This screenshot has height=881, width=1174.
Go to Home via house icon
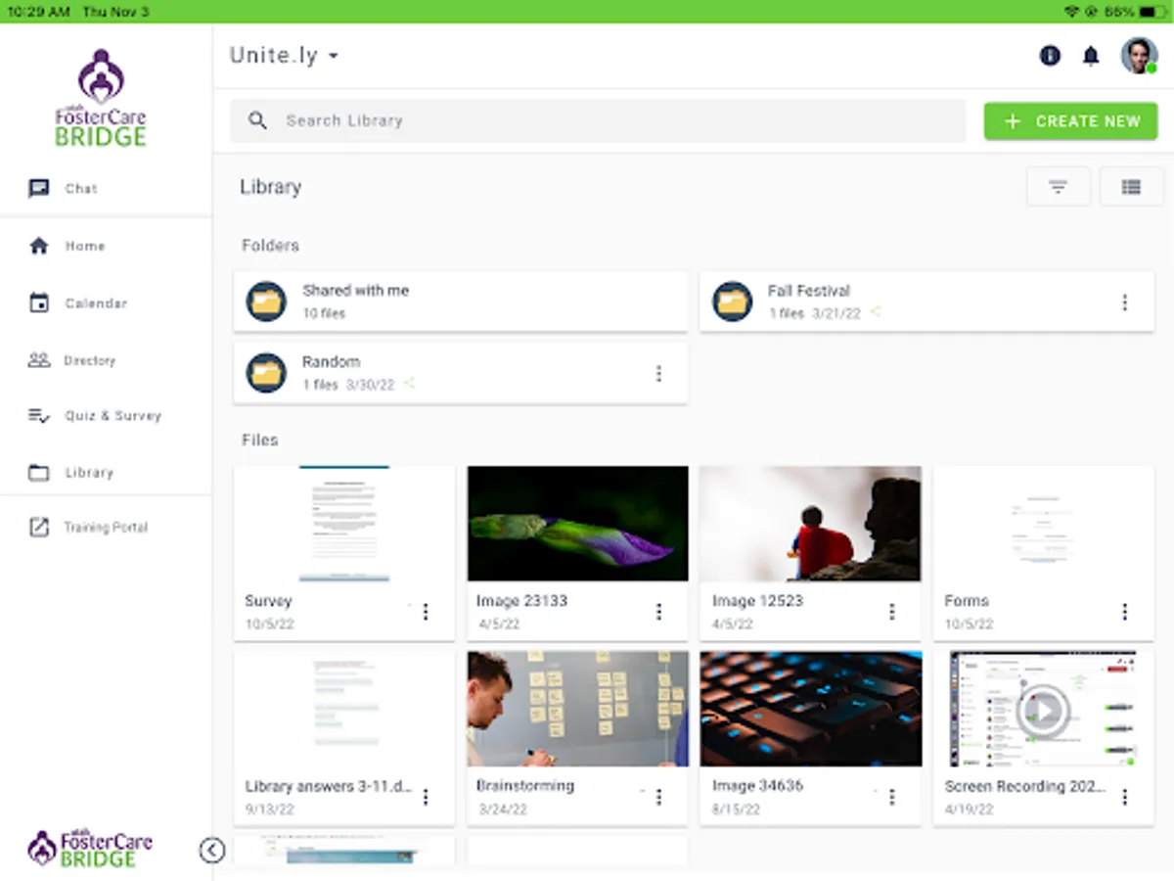(39, 246)
